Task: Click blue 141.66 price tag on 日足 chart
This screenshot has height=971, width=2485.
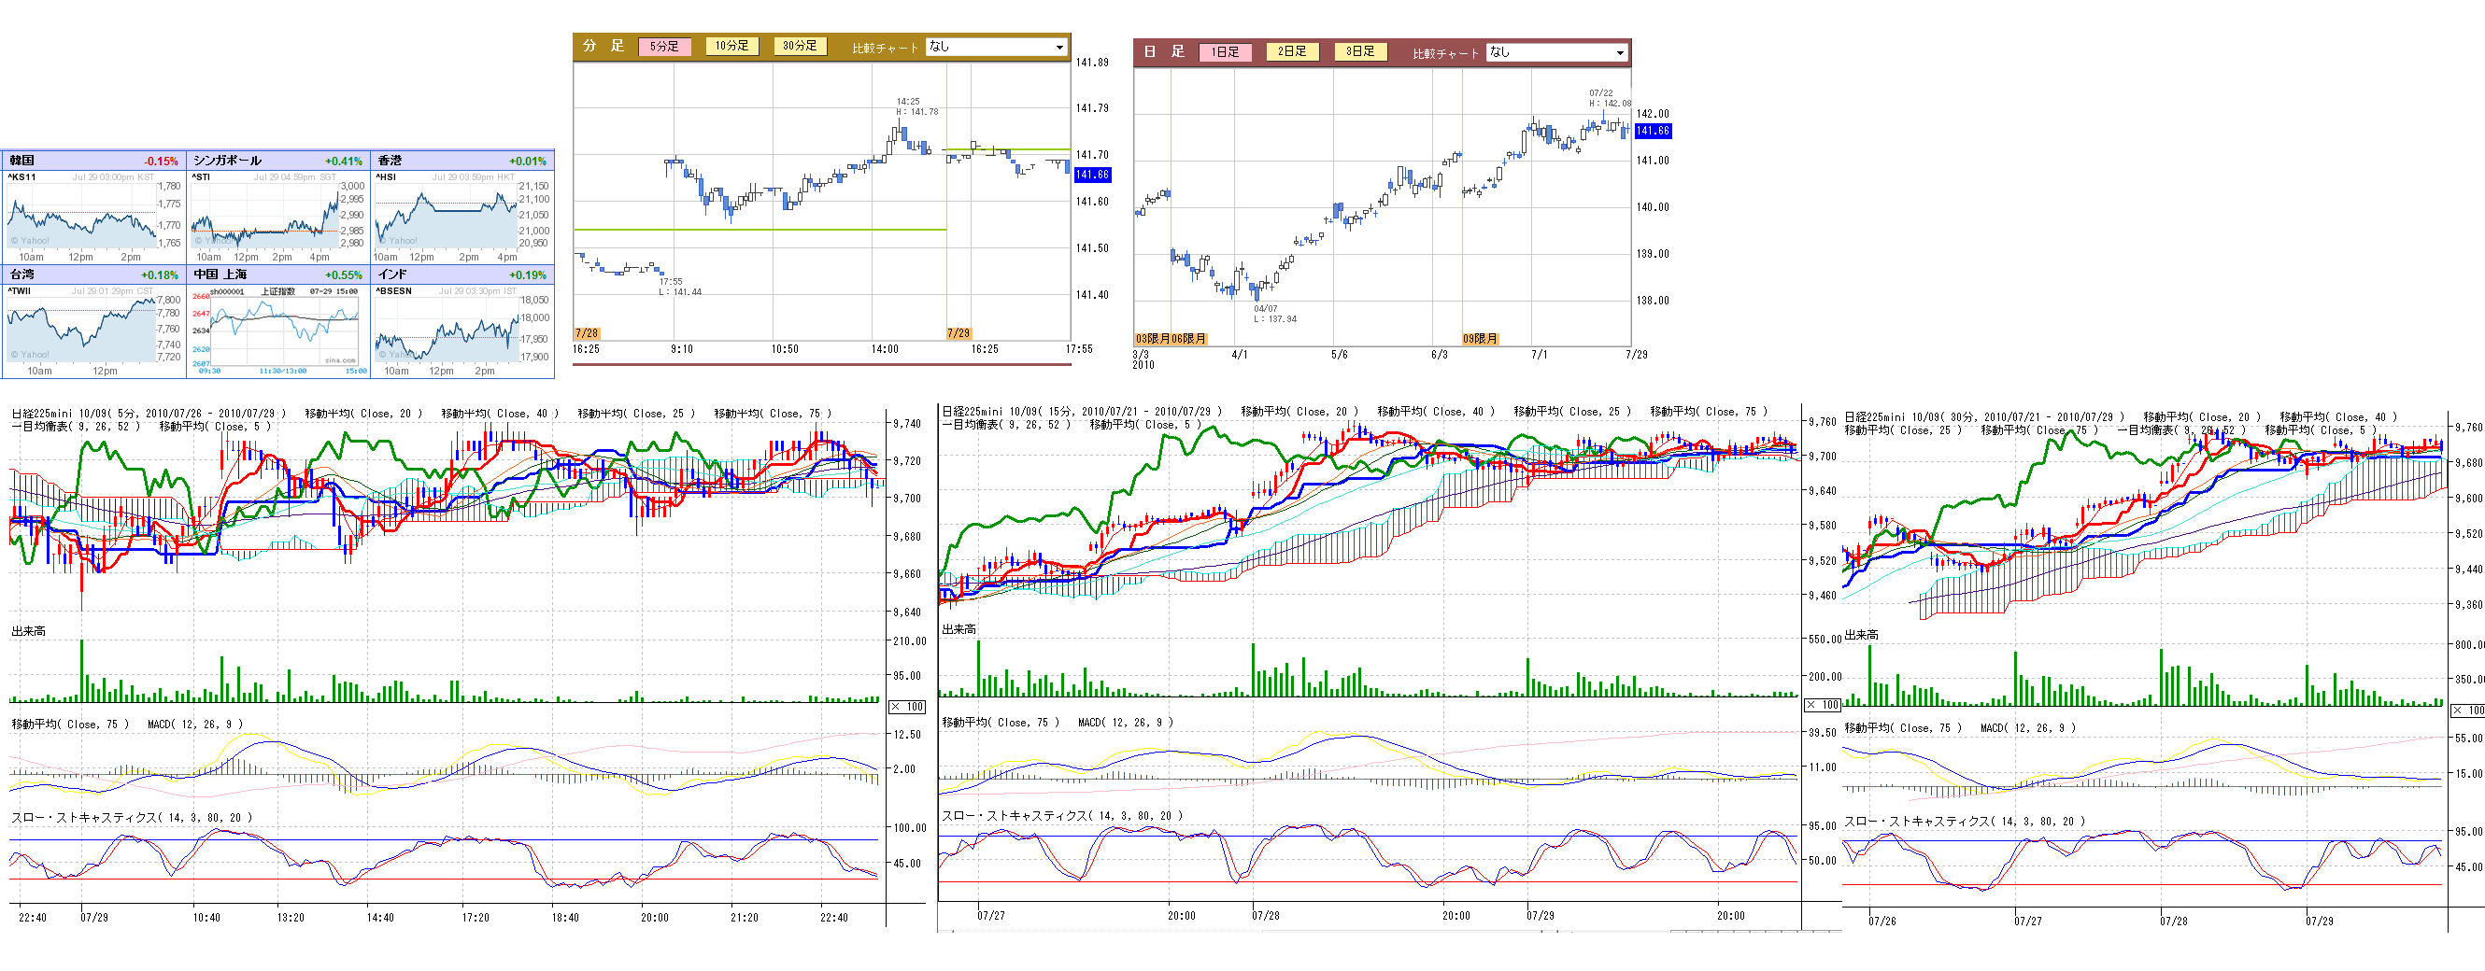Action: 1653,131
